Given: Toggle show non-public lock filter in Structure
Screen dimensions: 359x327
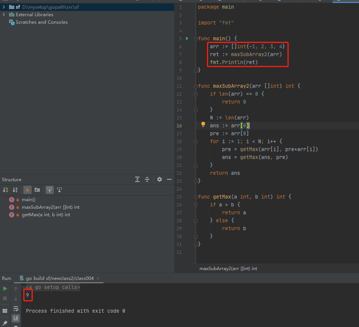Looking at the screenshot, I should click(27, 190).
